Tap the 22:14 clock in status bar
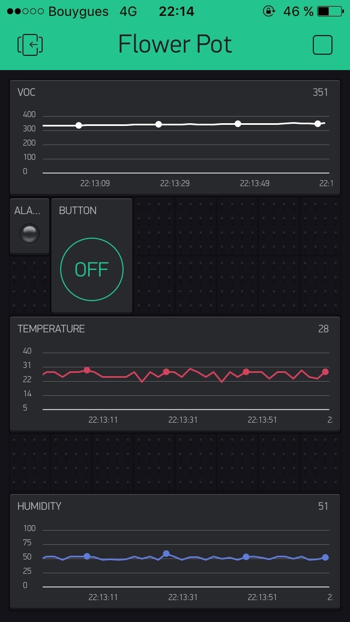This screenshot has height=622, width=350. coord(177,11)
